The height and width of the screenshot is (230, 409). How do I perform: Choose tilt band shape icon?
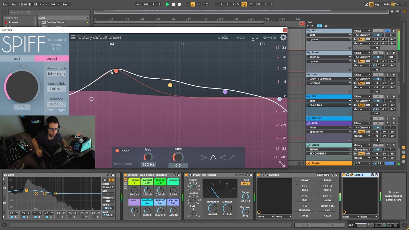pyautogui.click(x=231, y=157)
